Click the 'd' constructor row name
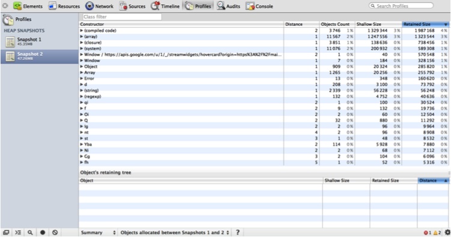 pyautogui.click(x=85, y=85)
